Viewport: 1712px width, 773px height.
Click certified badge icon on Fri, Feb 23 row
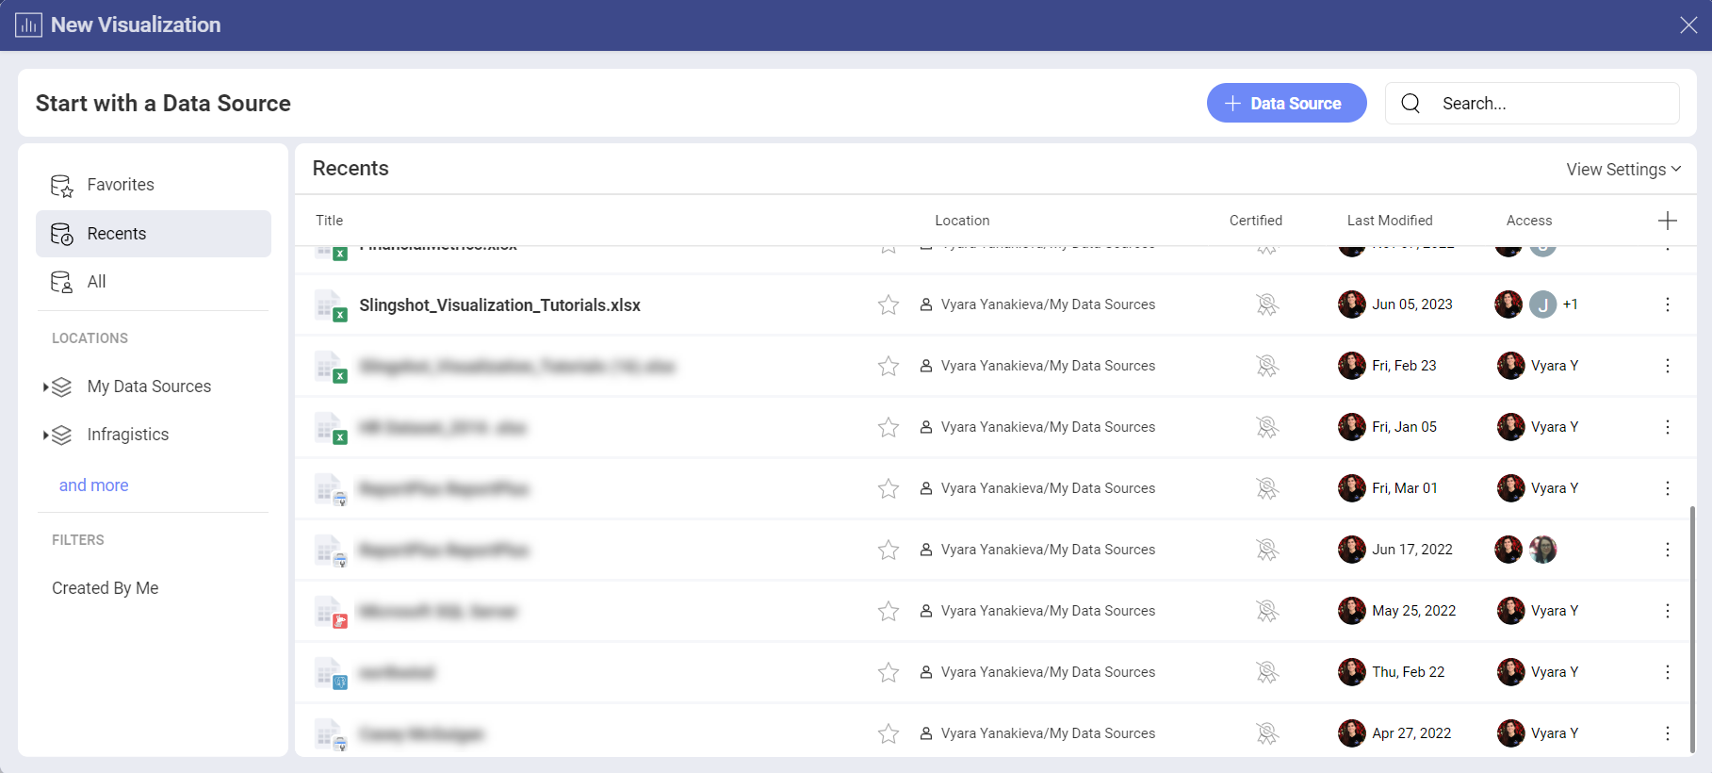pyautogui.click(x=1267, y=366)
